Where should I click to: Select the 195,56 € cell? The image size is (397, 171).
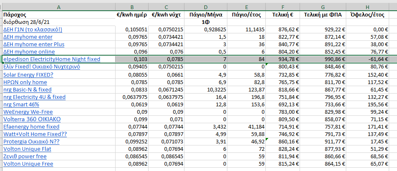click(x=368, y=105)
